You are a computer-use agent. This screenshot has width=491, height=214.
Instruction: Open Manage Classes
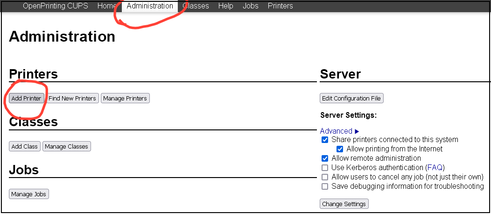(x=66, y=146)
